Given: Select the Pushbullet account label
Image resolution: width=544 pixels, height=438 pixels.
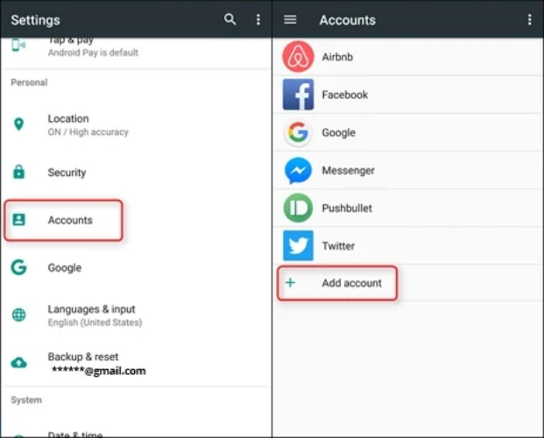Looking at the screenshot, I should click(347, 208).
